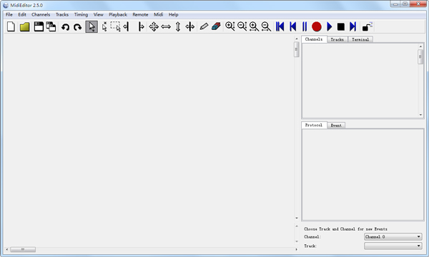This screenshot has width=429, height=257.
Task: Click the horizontal scrollbar right arrow
Action: click(x=296, y=249)
